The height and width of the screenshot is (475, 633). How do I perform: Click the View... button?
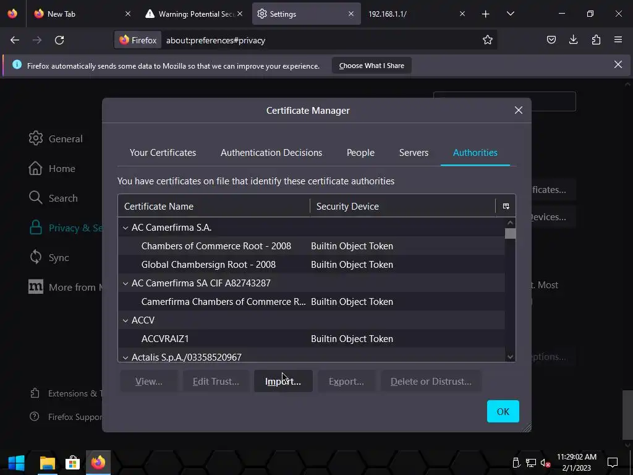pos(149,381)
